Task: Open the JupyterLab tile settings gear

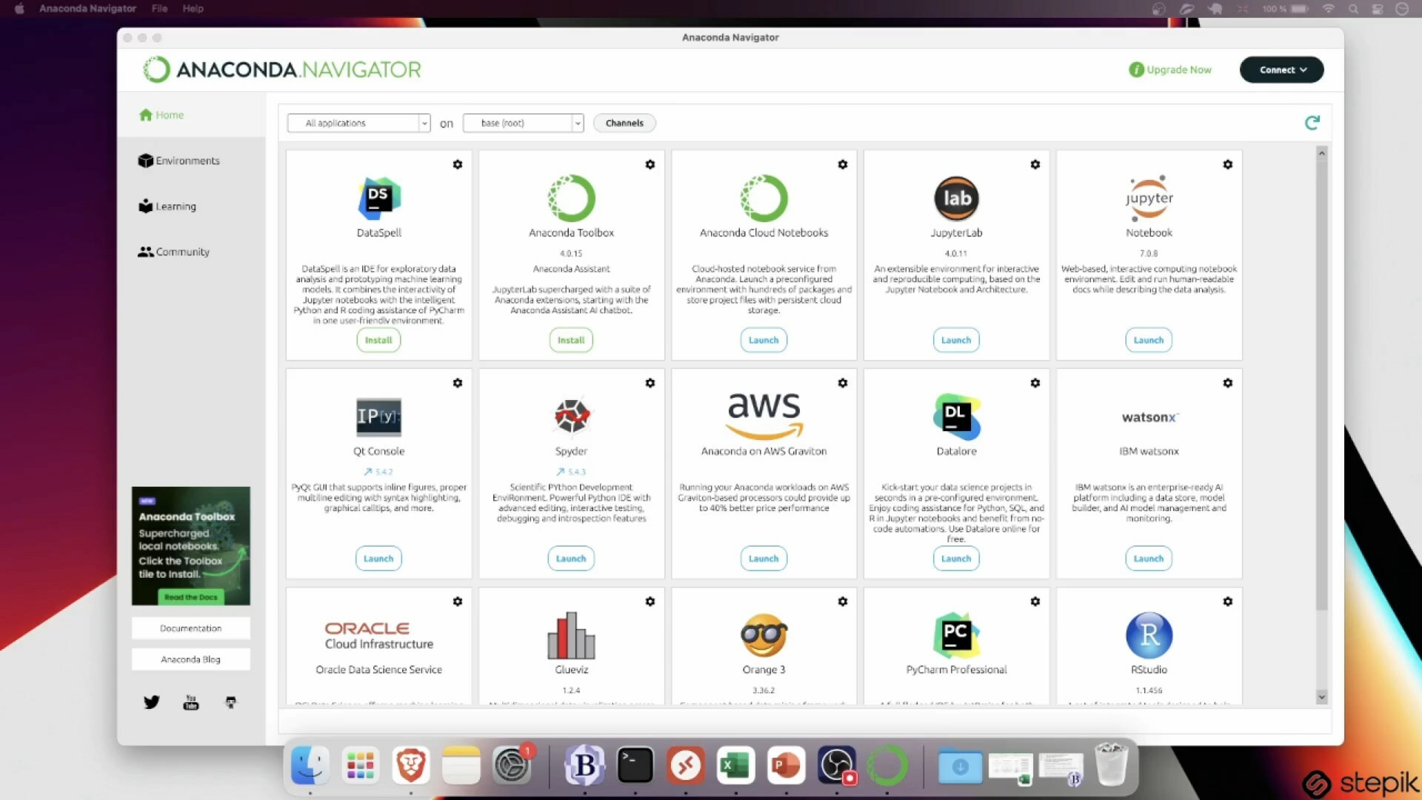Action: (x=1035, y=164)
